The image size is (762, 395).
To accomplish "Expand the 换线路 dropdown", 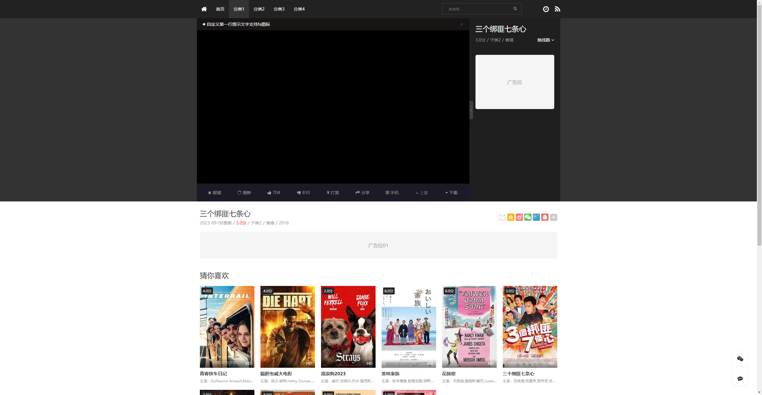I will [x=545, y=40].
